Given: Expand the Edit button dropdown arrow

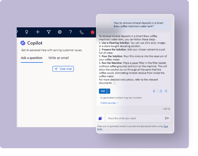Looking at the screenshot, I should [x=109, y=91].
